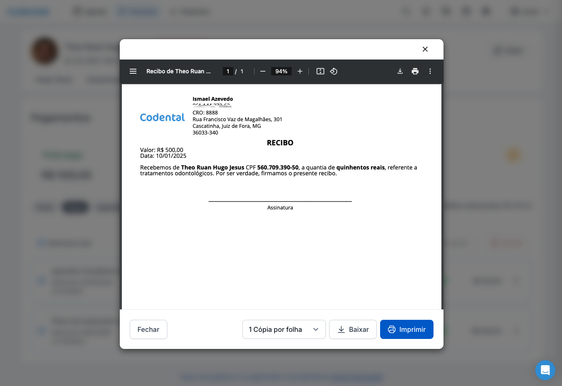Zoom out the receipt PDF

click(263, 71)
